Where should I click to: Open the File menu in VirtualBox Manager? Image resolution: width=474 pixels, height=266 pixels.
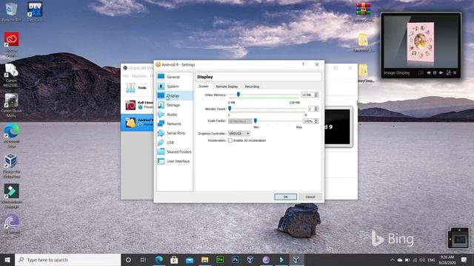(125, 76)
